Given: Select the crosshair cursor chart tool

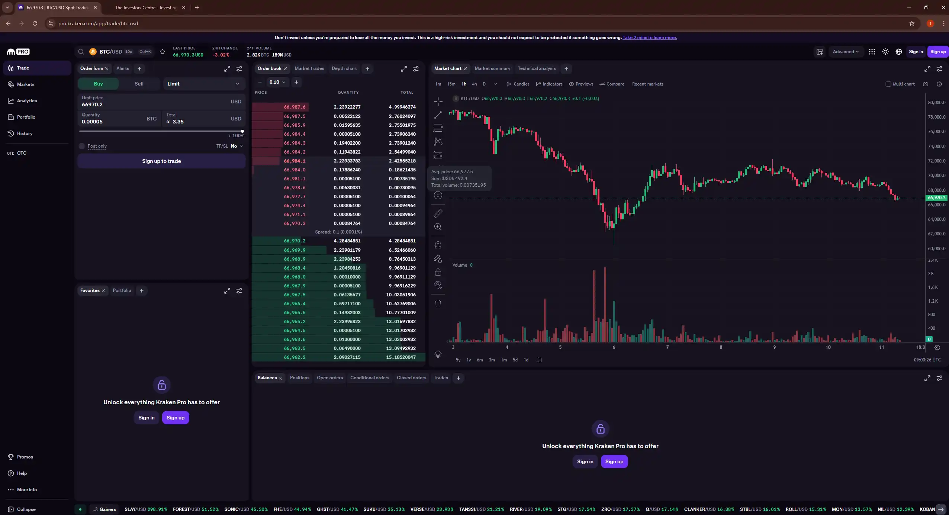Looking at the screenshot, I should 438,102.
